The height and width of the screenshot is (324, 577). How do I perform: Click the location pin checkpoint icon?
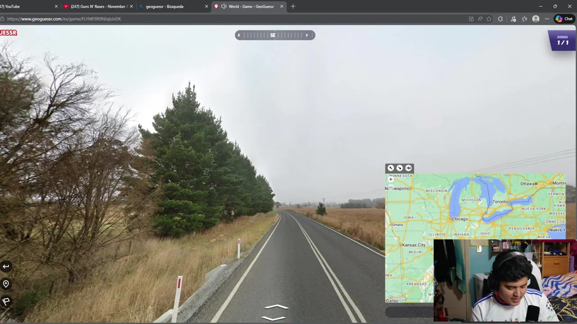coord(6,283)
